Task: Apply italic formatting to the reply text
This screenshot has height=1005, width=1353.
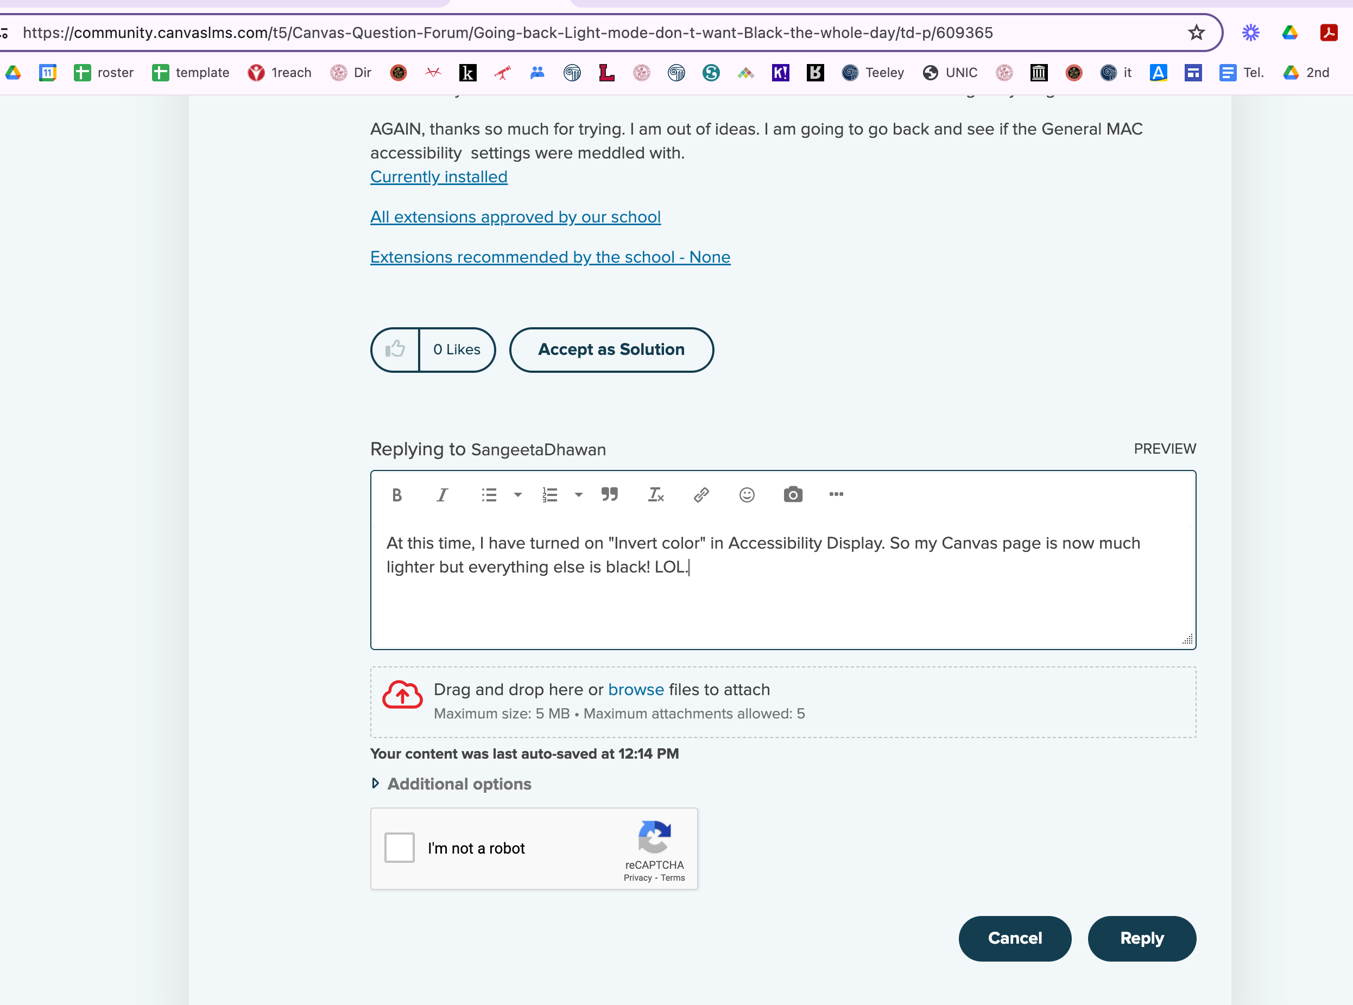Action: click(442, 494)
